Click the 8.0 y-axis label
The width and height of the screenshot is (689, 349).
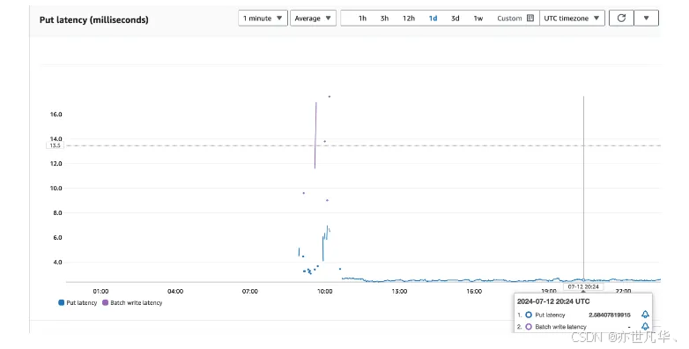[57, 212]
